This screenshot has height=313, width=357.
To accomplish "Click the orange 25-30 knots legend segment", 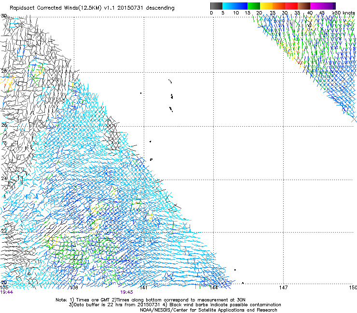I will point(279,6).
